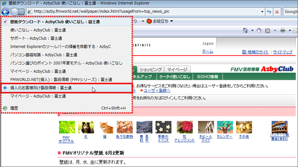Open the 季節のイベント wallpaper thumbnail
Viewport: 298px width, 167px height.
[x=163, y=127]
